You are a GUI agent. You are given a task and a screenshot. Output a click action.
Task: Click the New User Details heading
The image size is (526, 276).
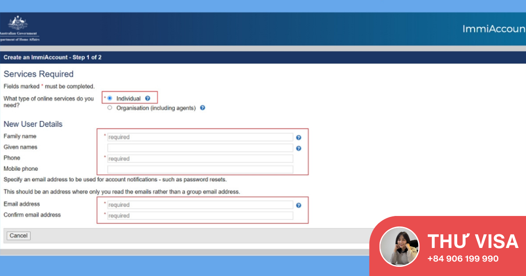tap(33, 124)
